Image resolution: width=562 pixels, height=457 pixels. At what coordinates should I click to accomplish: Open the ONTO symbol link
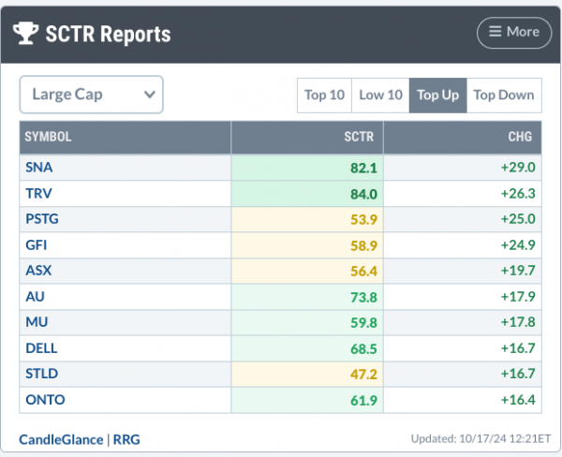[x=45, y=400]
